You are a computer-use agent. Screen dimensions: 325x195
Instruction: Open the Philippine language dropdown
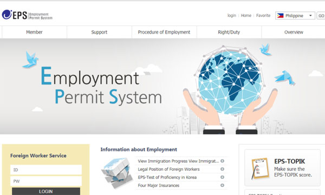click(295, 16)
